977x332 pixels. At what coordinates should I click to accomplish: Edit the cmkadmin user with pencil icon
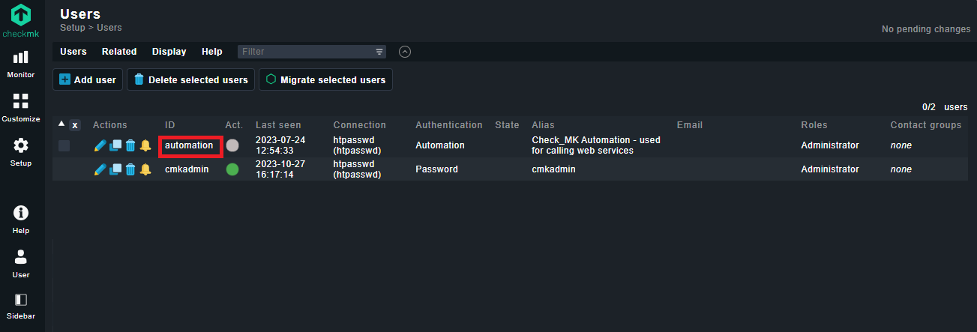point(100,169)
